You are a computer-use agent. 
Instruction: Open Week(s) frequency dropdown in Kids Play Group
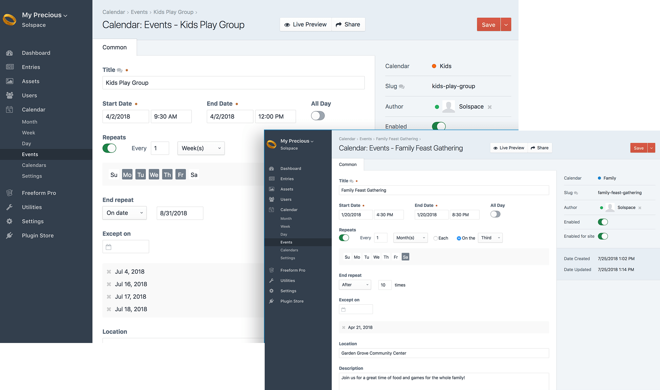click(201, 148)
